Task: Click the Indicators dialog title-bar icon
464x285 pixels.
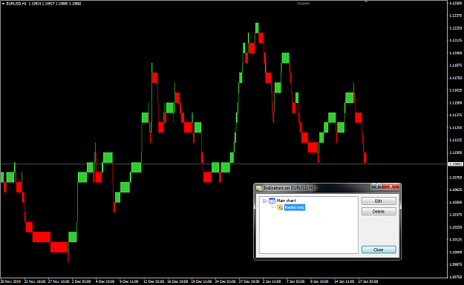Action: pos(259,188)
